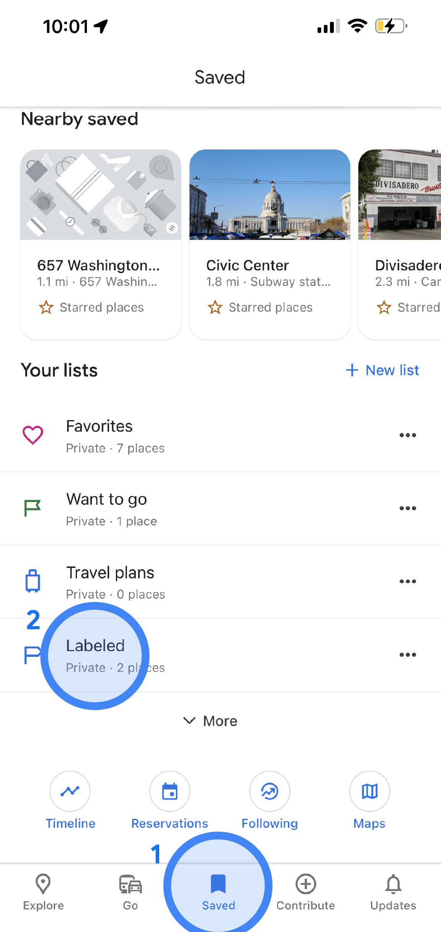Open the 657 Washington saved card
The height and width of the screenshot is (932, 441).
pyautogui.click(x=101, y=244)
